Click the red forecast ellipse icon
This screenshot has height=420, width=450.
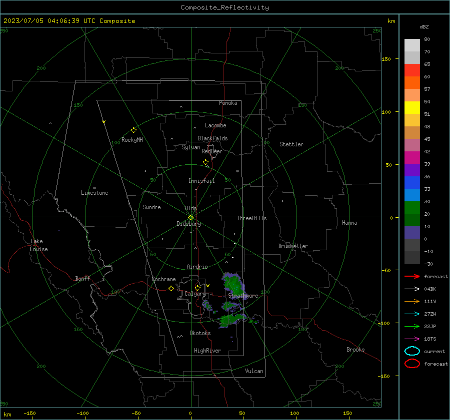[412, 364]
